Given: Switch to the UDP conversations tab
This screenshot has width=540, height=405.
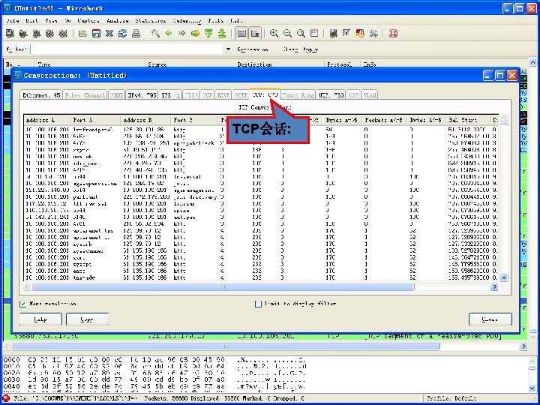Looking at the screenshot, I should pos(331,95).
